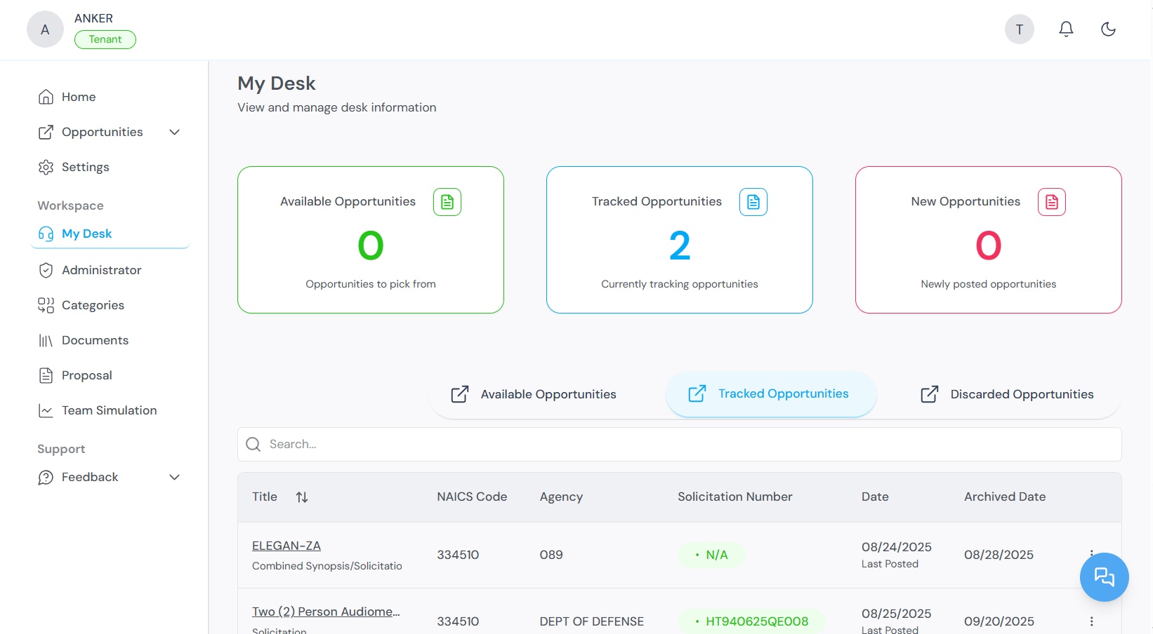The height and width of the screenshot is (634, 1153).
Task: Switch to Tracked Opportunities tab
Action: click(770, 393)
